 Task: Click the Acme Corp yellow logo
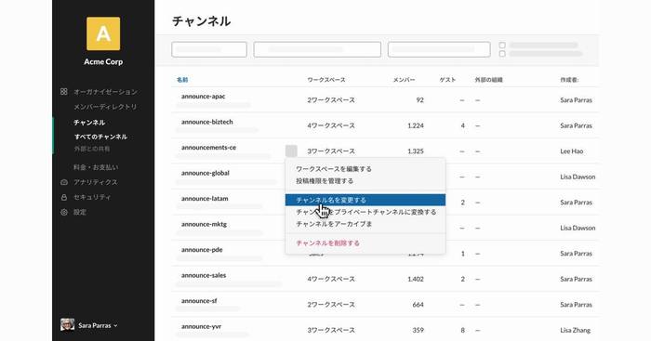coord(103,33)
